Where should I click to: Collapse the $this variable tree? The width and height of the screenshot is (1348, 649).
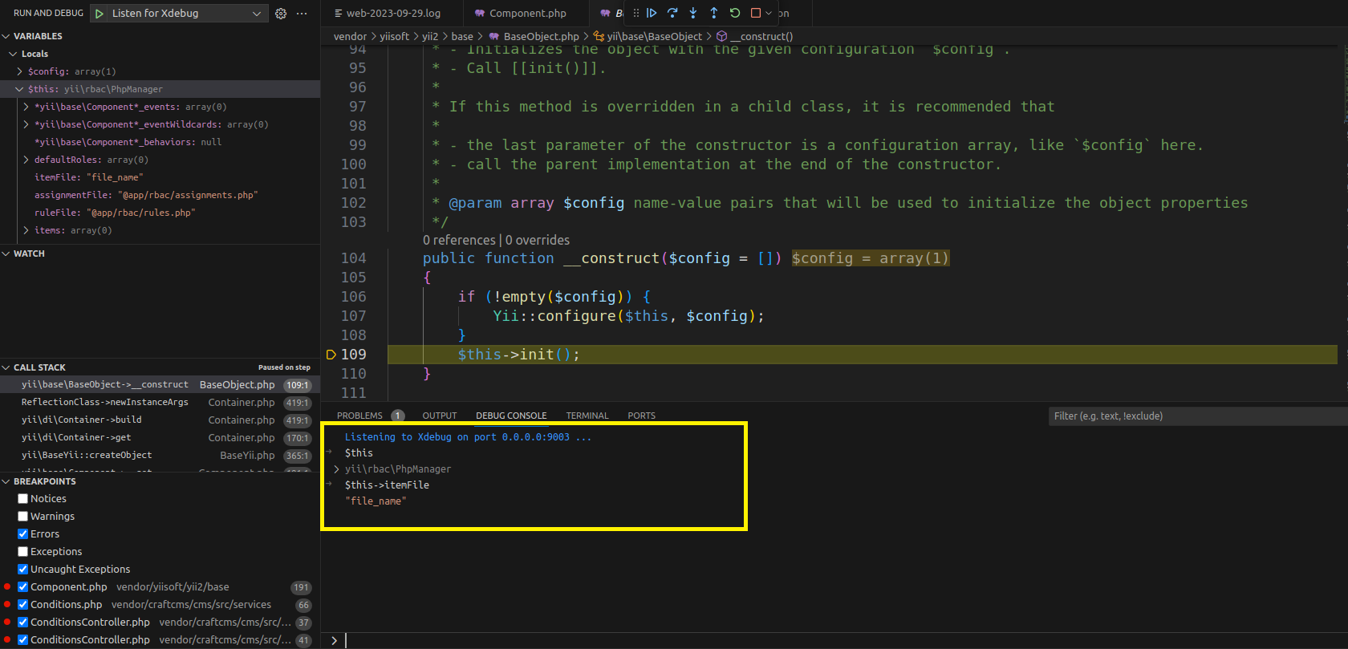[19, 89]
